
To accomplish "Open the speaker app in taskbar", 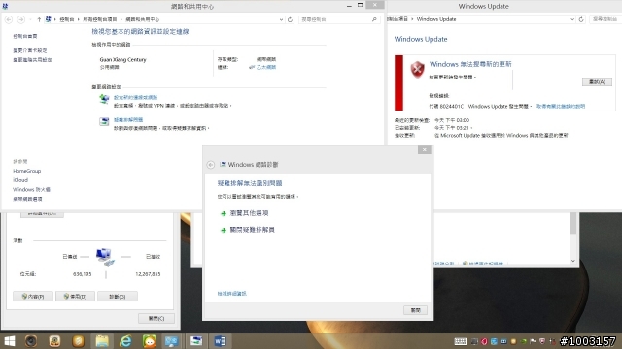I will [x=31, y=341].
